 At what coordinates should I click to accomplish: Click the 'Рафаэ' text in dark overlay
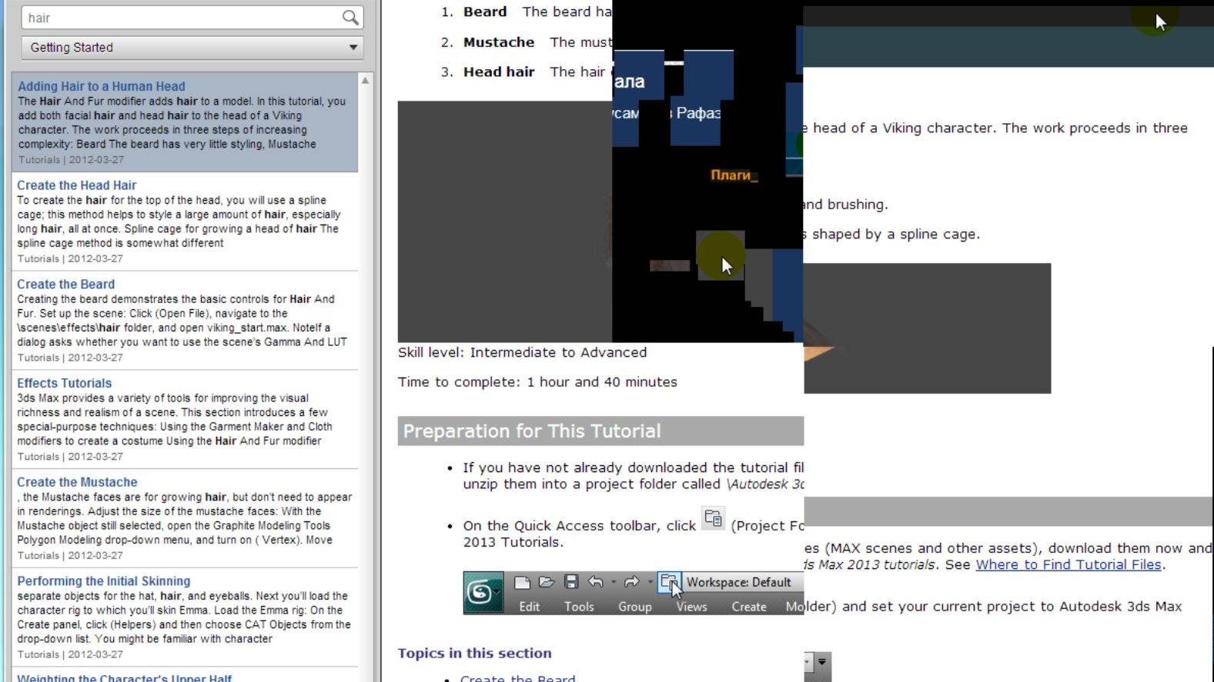click(x=698, y=113)
